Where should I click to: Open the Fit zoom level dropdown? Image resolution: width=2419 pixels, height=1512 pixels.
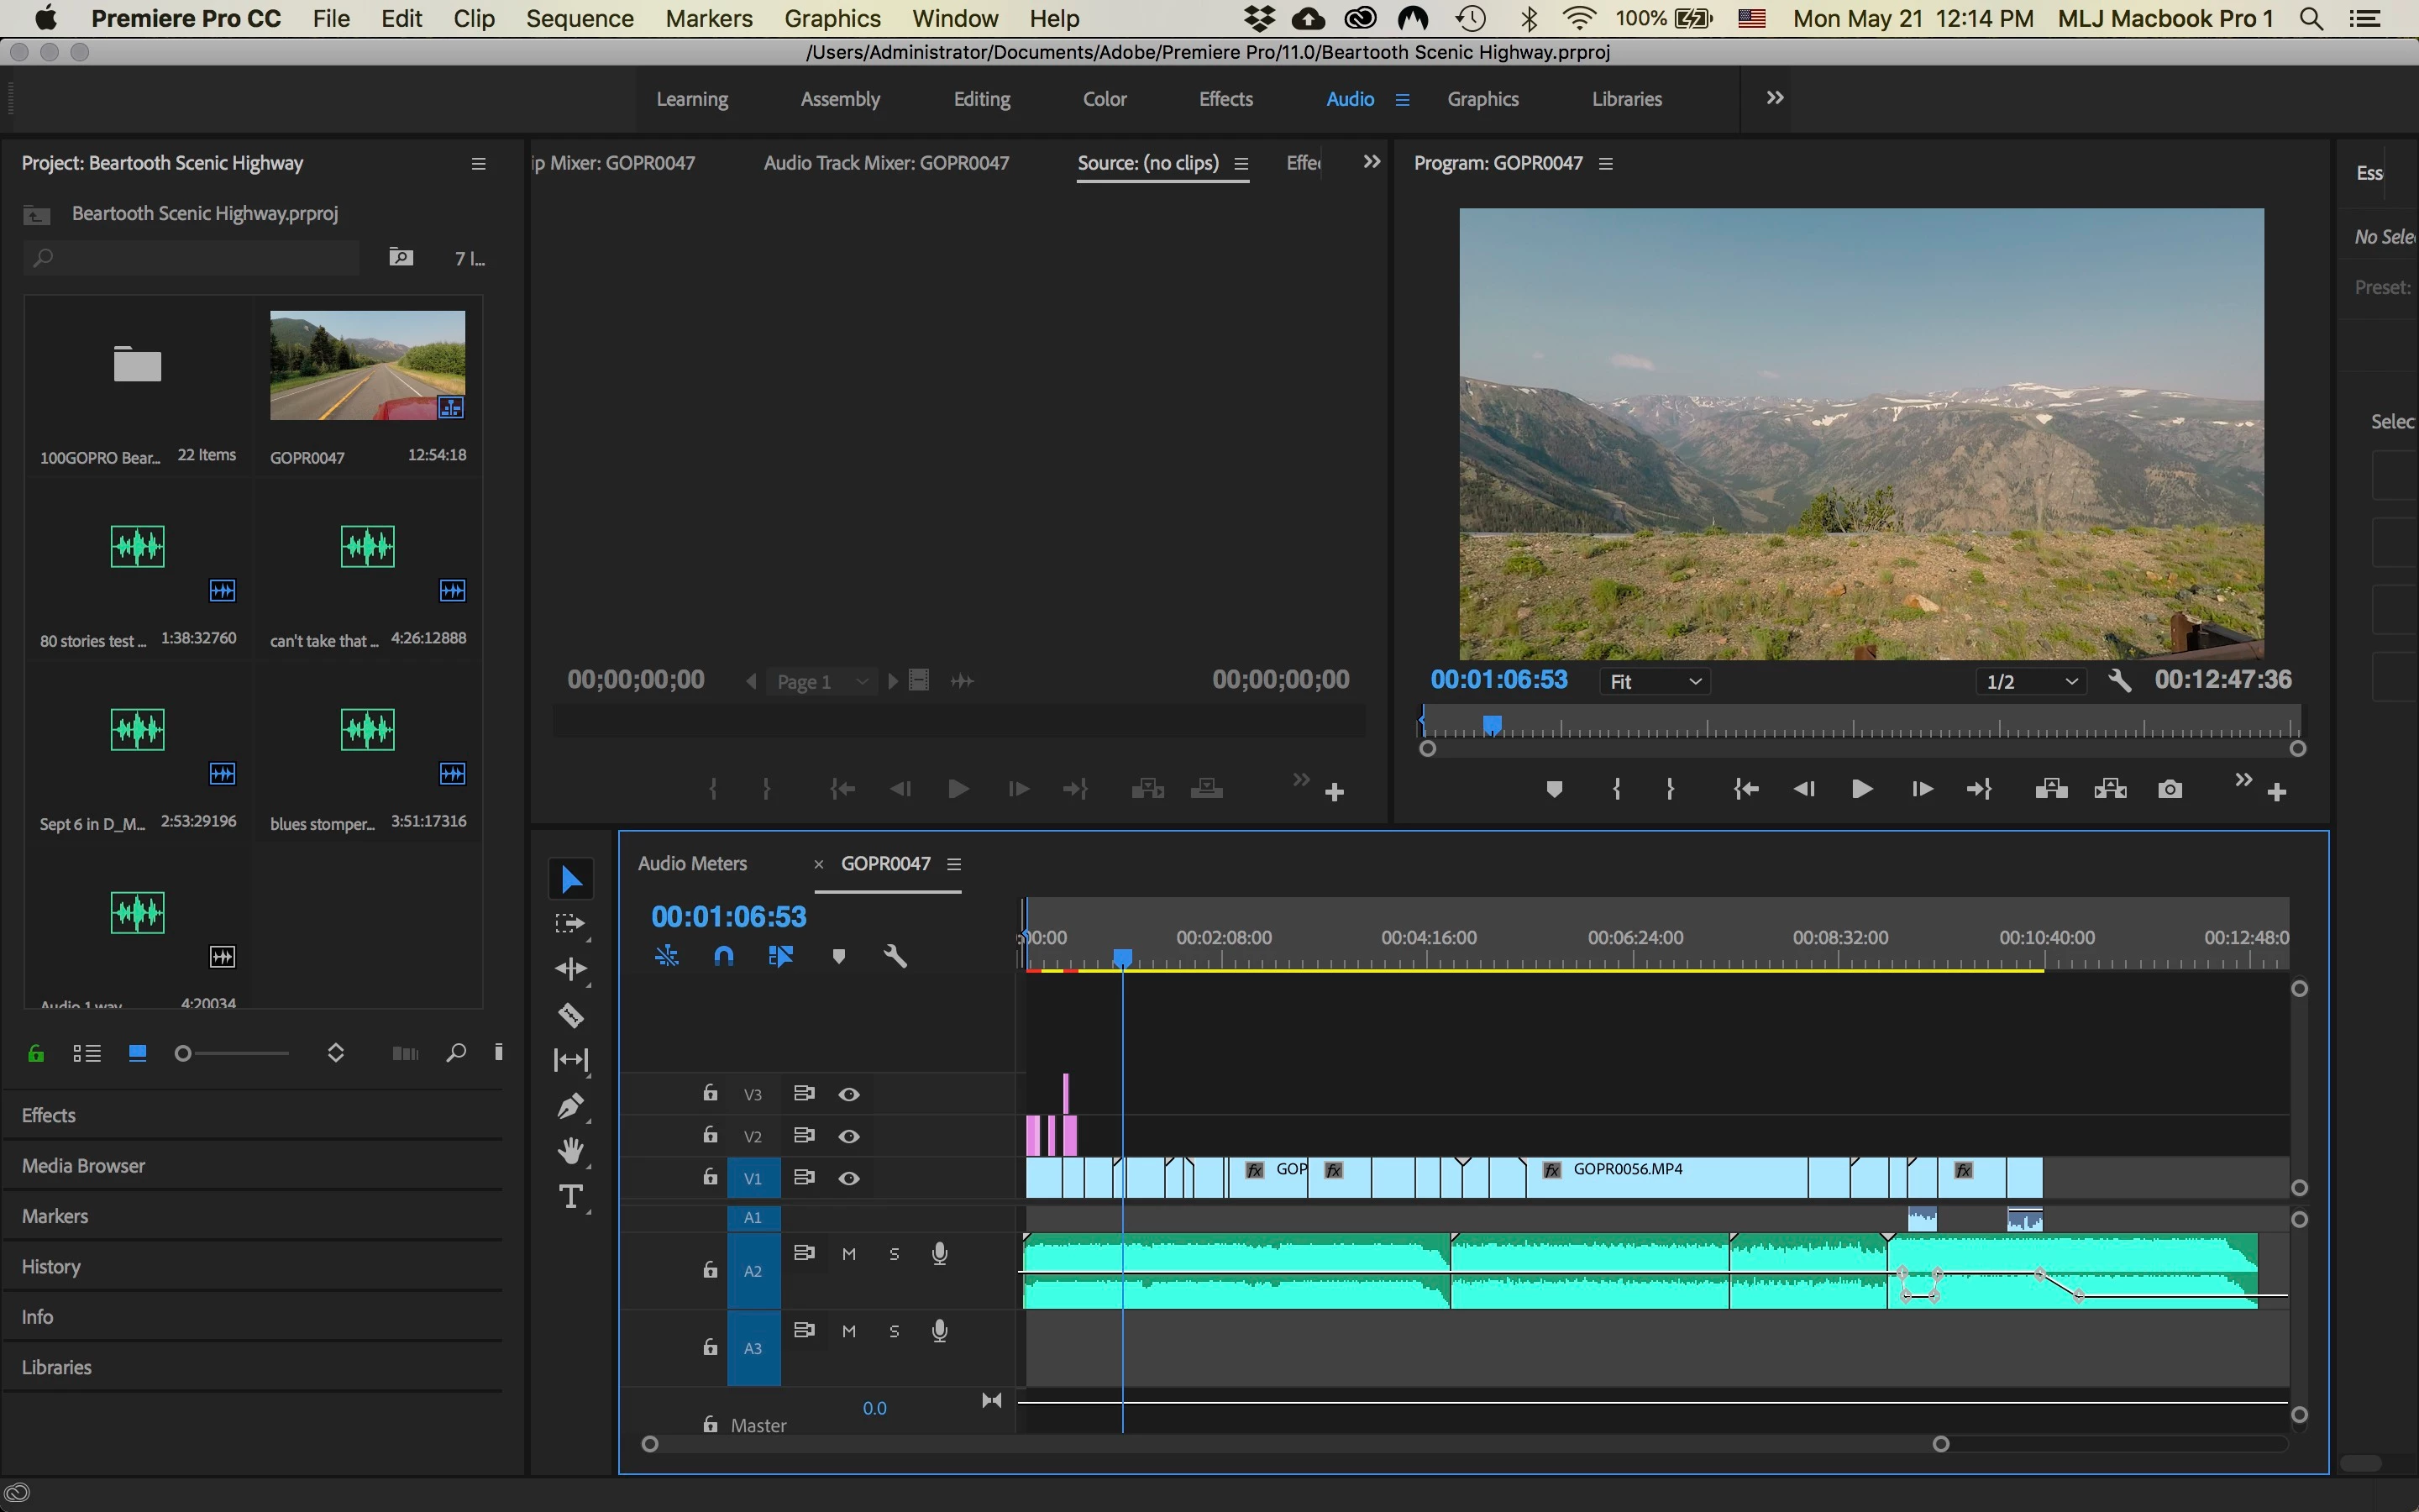coord(1655,681)
